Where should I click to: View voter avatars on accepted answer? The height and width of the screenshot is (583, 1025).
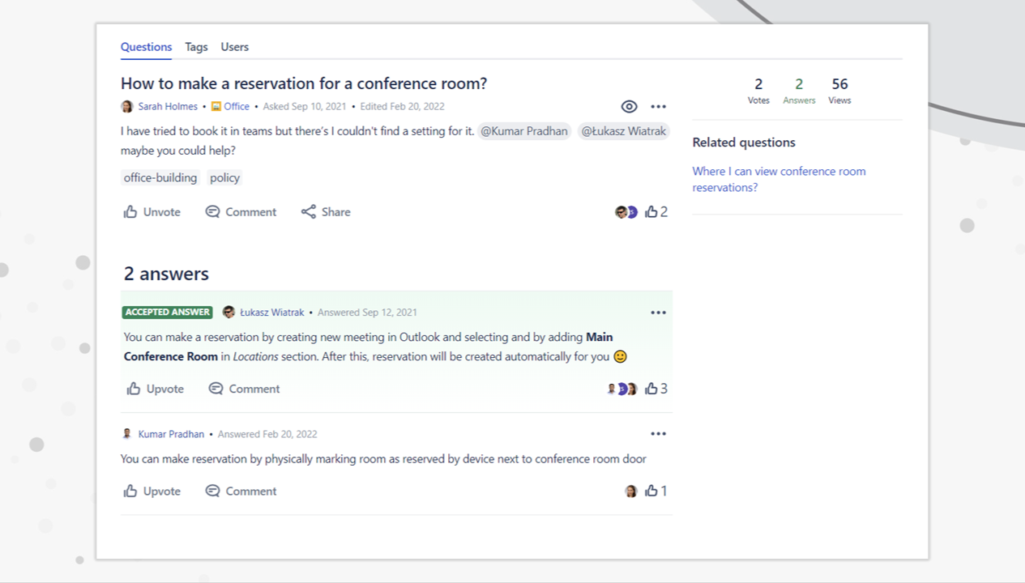pos(622,389)
